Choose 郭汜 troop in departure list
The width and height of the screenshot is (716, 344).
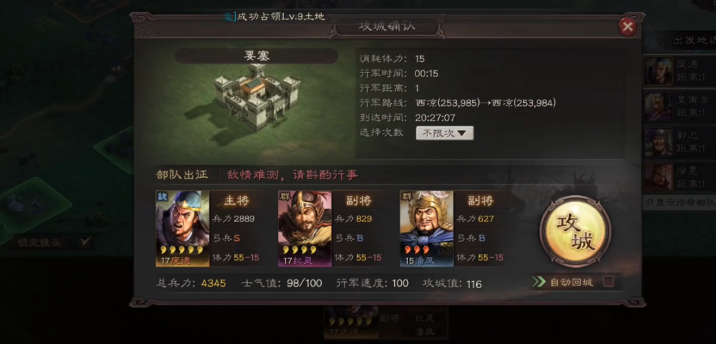click(x=679, y=142)
